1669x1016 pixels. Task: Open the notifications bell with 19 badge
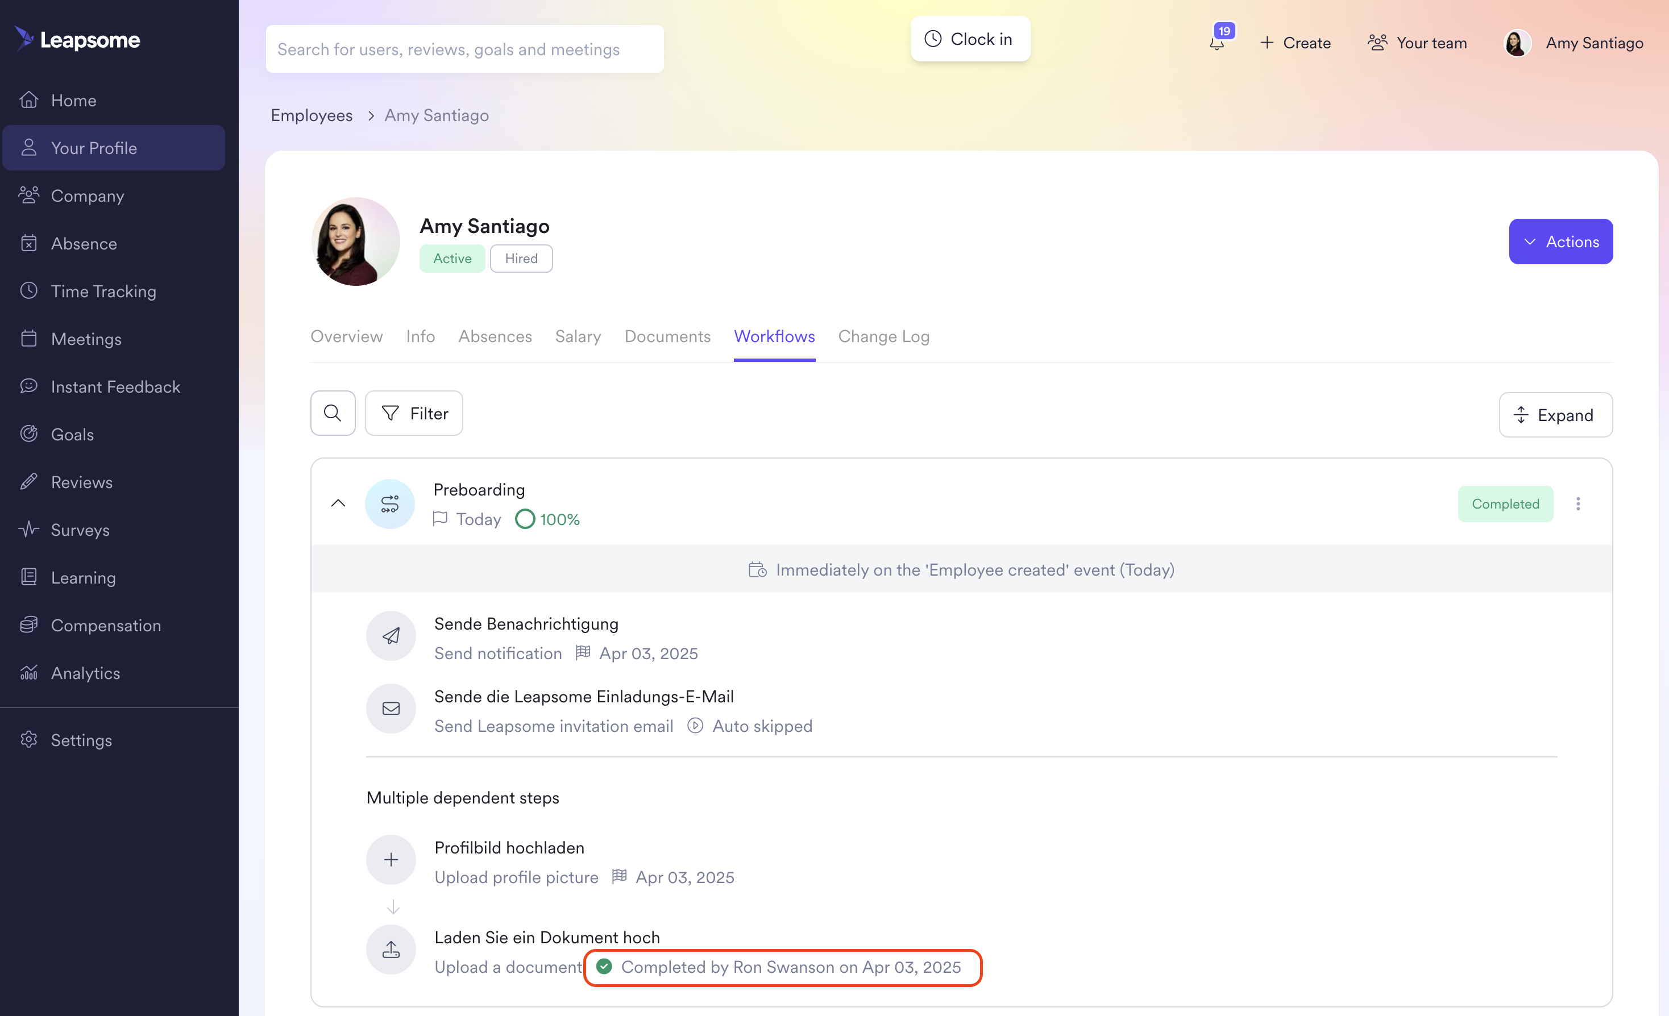(x=1218, y=42)
